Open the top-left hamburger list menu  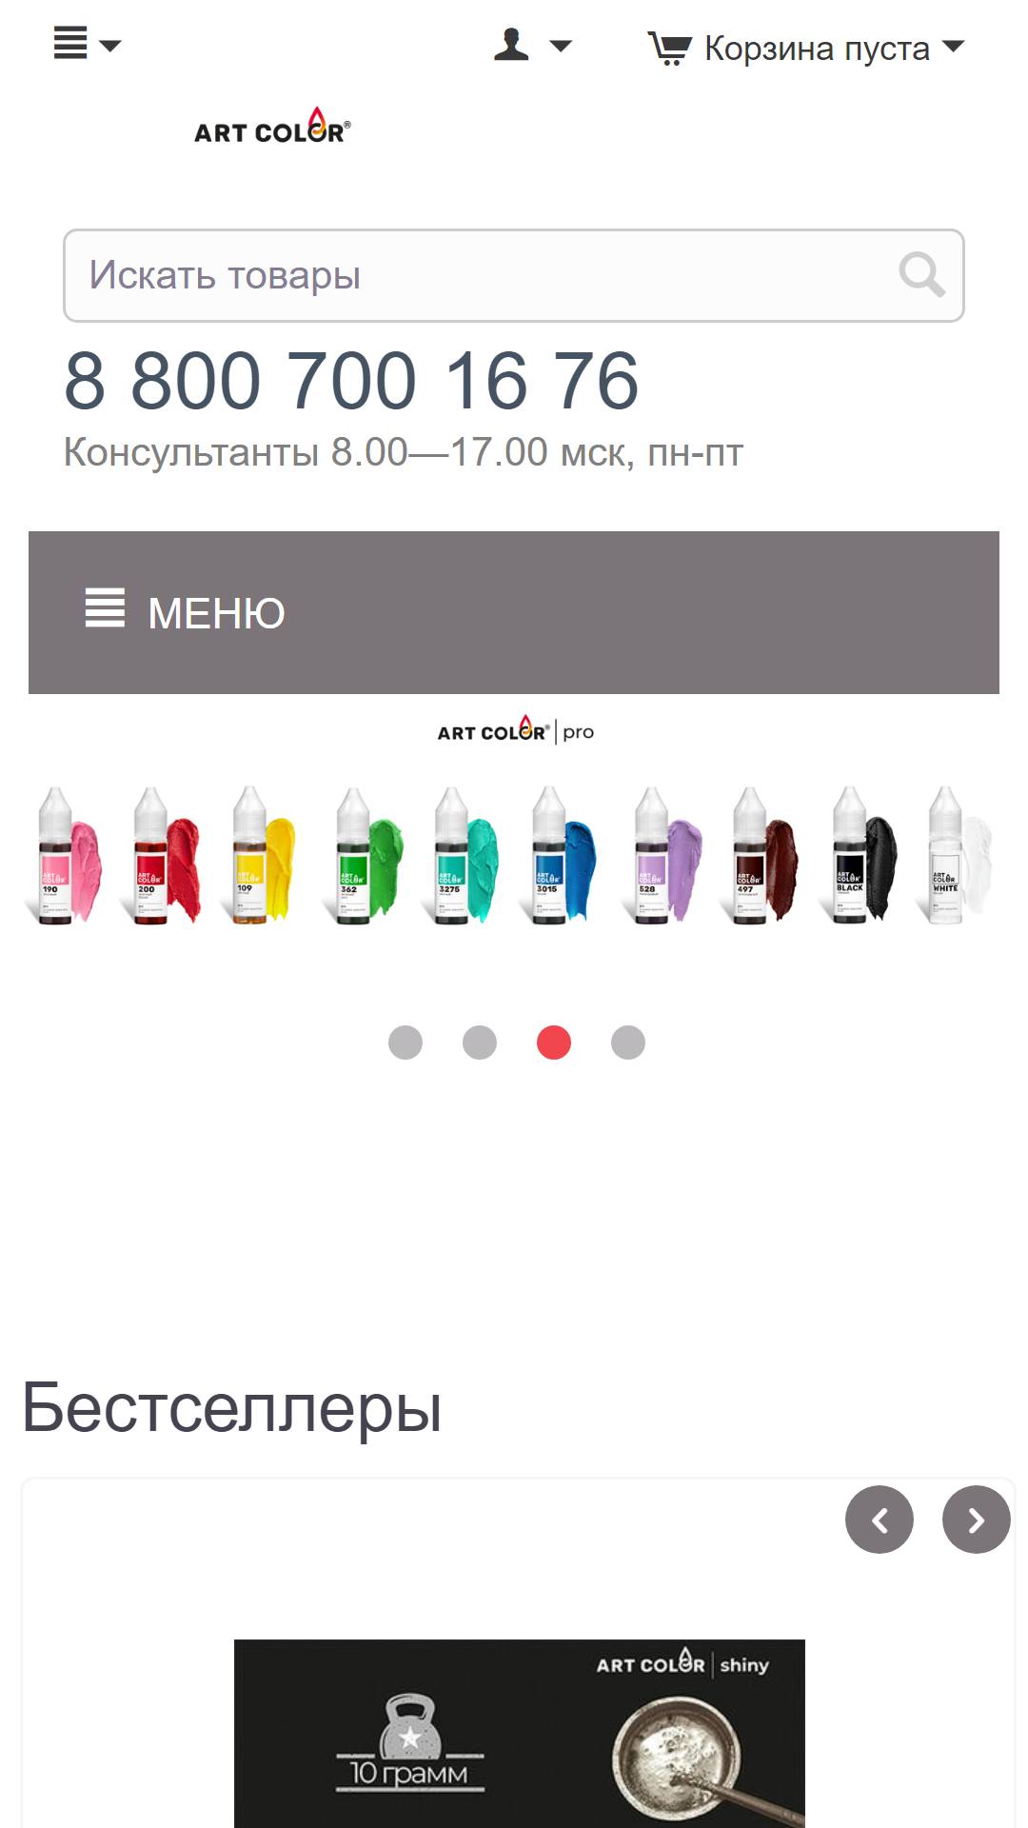coord(70,44)
